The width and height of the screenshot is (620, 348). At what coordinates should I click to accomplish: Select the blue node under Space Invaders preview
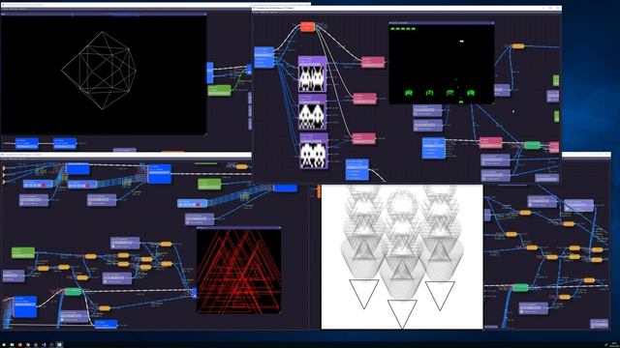pos(433,148)
